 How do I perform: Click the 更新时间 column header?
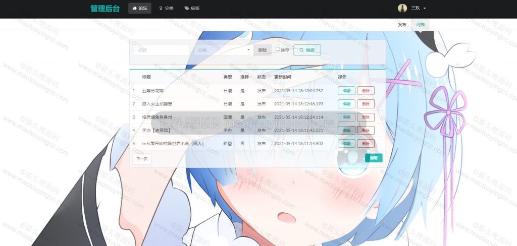pyautogui.click(x=283, y=77)
